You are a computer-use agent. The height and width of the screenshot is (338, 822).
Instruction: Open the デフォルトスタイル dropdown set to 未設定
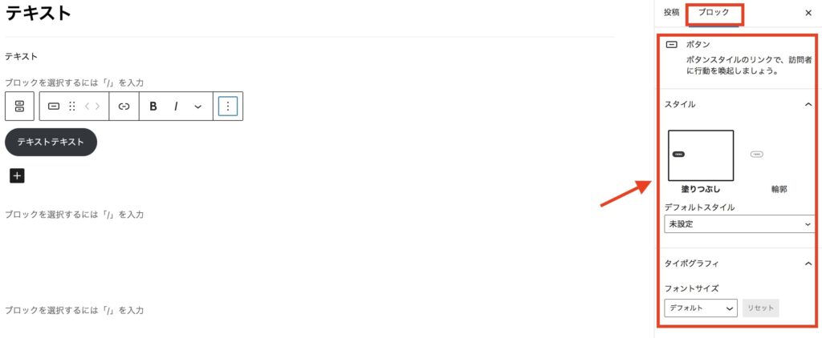tap(739, 224)
